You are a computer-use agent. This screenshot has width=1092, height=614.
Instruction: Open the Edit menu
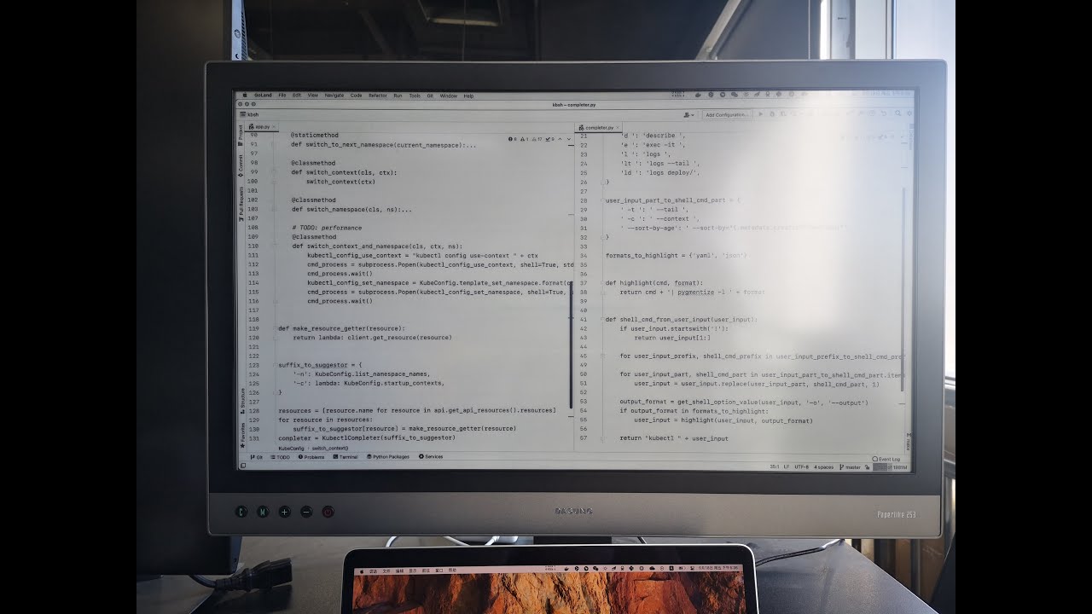pyautogui.click(x=297, y=96)
